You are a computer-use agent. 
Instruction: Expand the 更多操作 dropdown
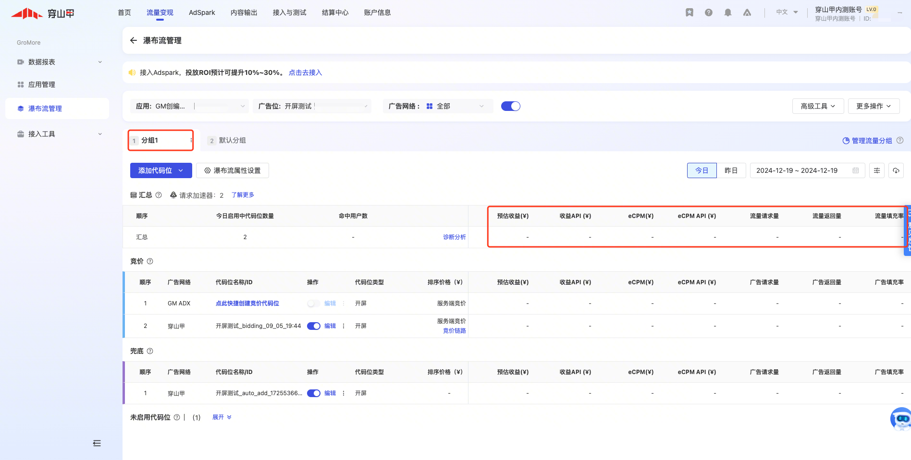pyautogui.click(x=873, y=106)
